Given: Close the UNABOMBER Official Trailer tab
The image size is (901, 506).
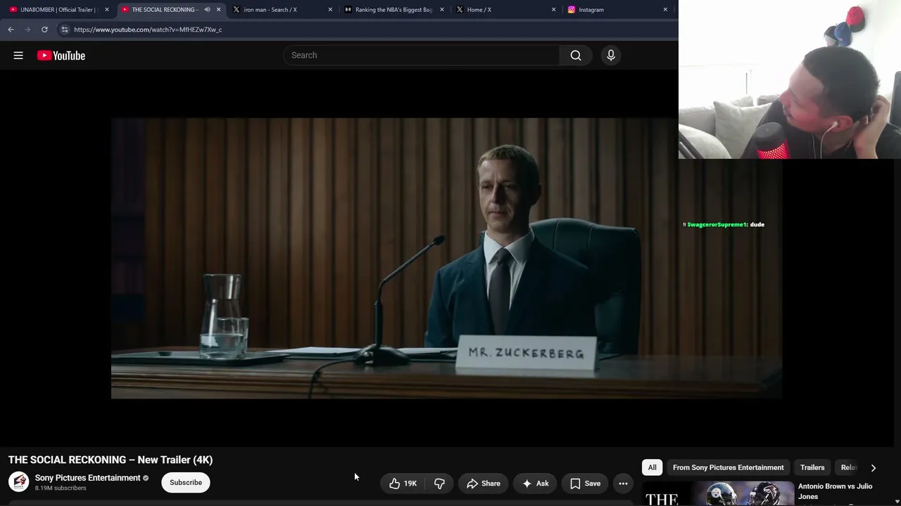Looking at the screenshot, I should (107, 10).
